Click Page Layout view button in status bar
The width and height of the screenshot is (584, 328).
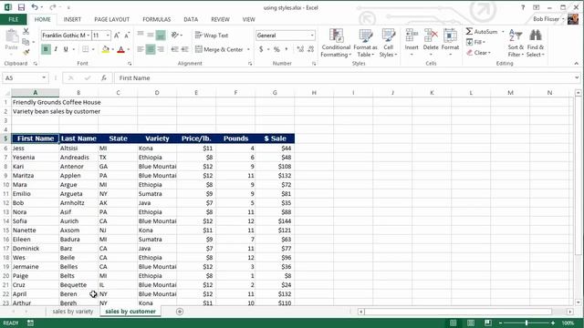coord(471,323)
